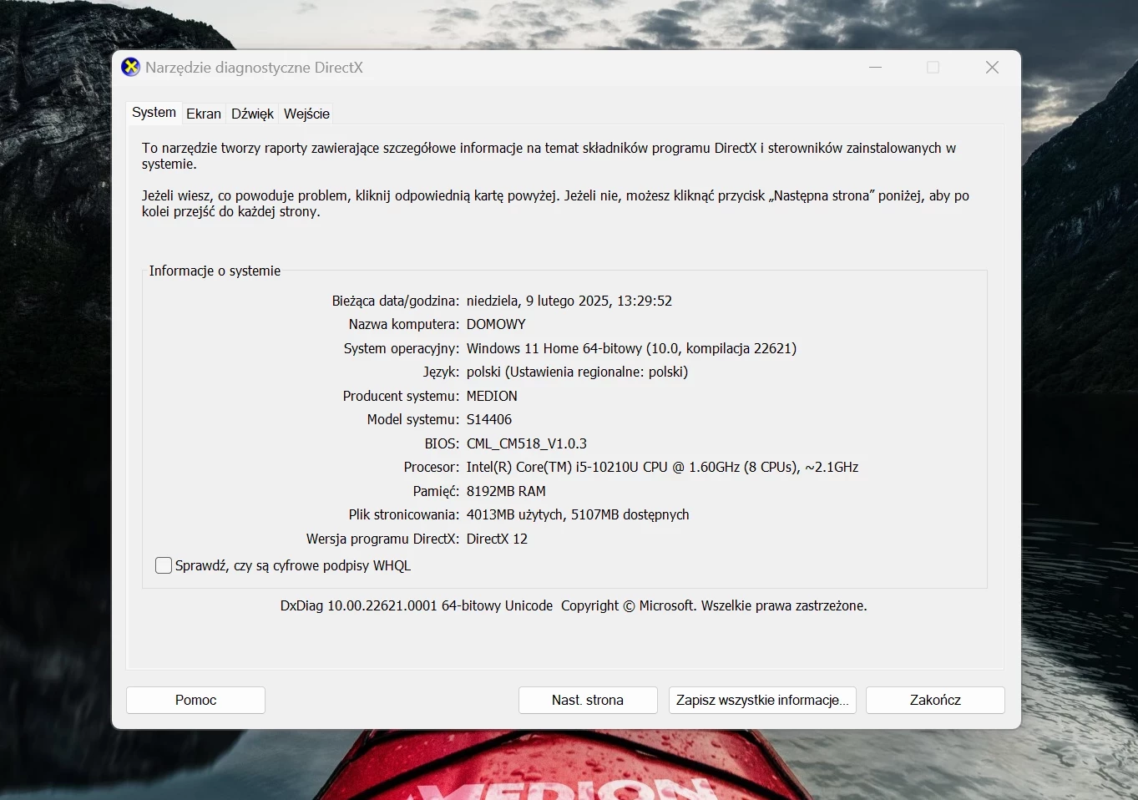The width and height of the screenshot is (1138, 800).
Task: Switch to the Dźwięk tab
Action: click(252, 114)
